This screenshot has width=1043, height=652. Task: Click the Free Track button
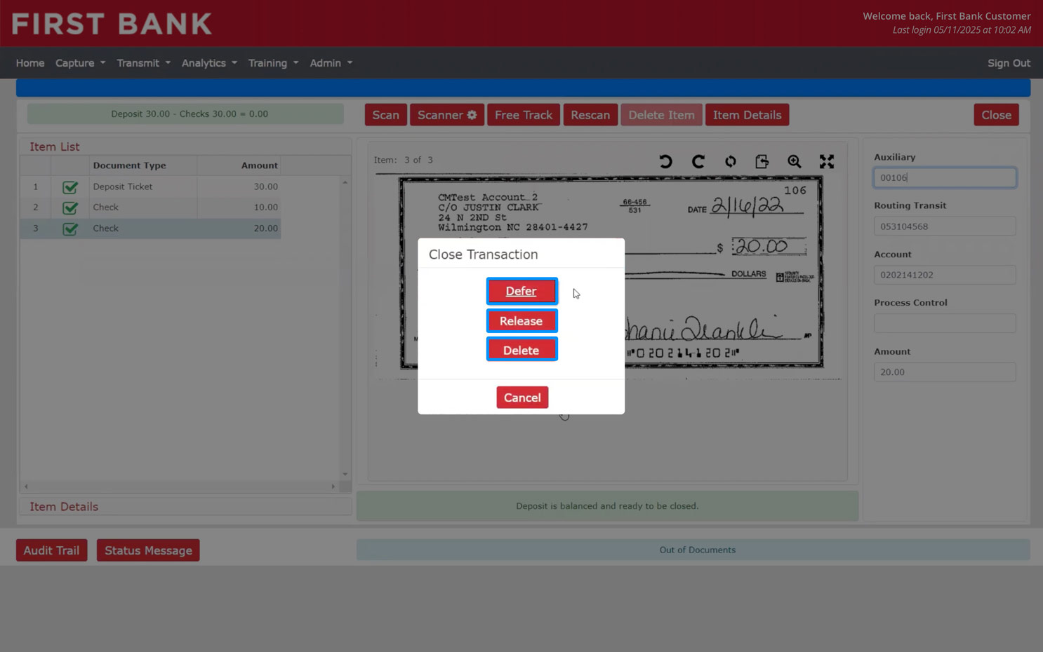[x=524, y=115]
